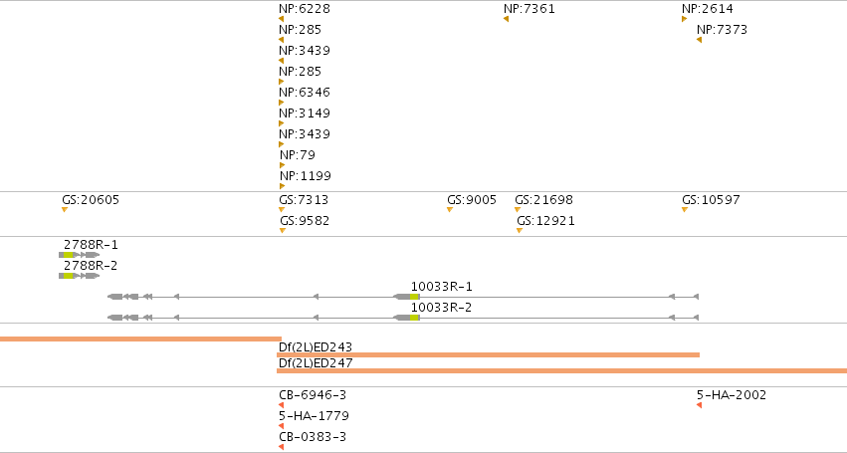Click the insertion arrow under NP:7361
847x453 pixels.
click(506, 19)
